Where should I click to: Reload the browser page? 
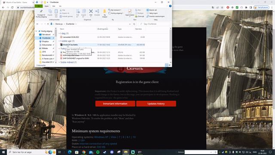(12, 7)
